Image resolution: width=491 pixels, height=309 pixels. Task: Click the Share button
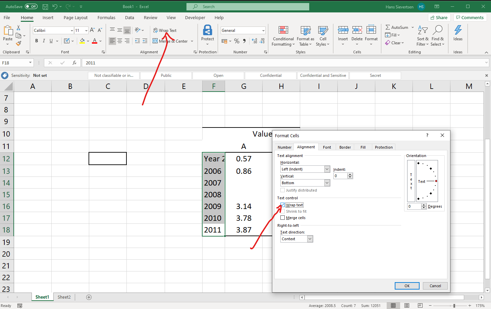point(439,17)
